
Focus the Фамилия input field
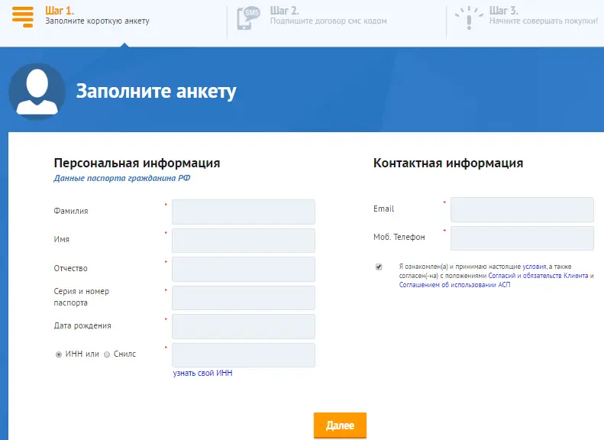tap(244, 212)
